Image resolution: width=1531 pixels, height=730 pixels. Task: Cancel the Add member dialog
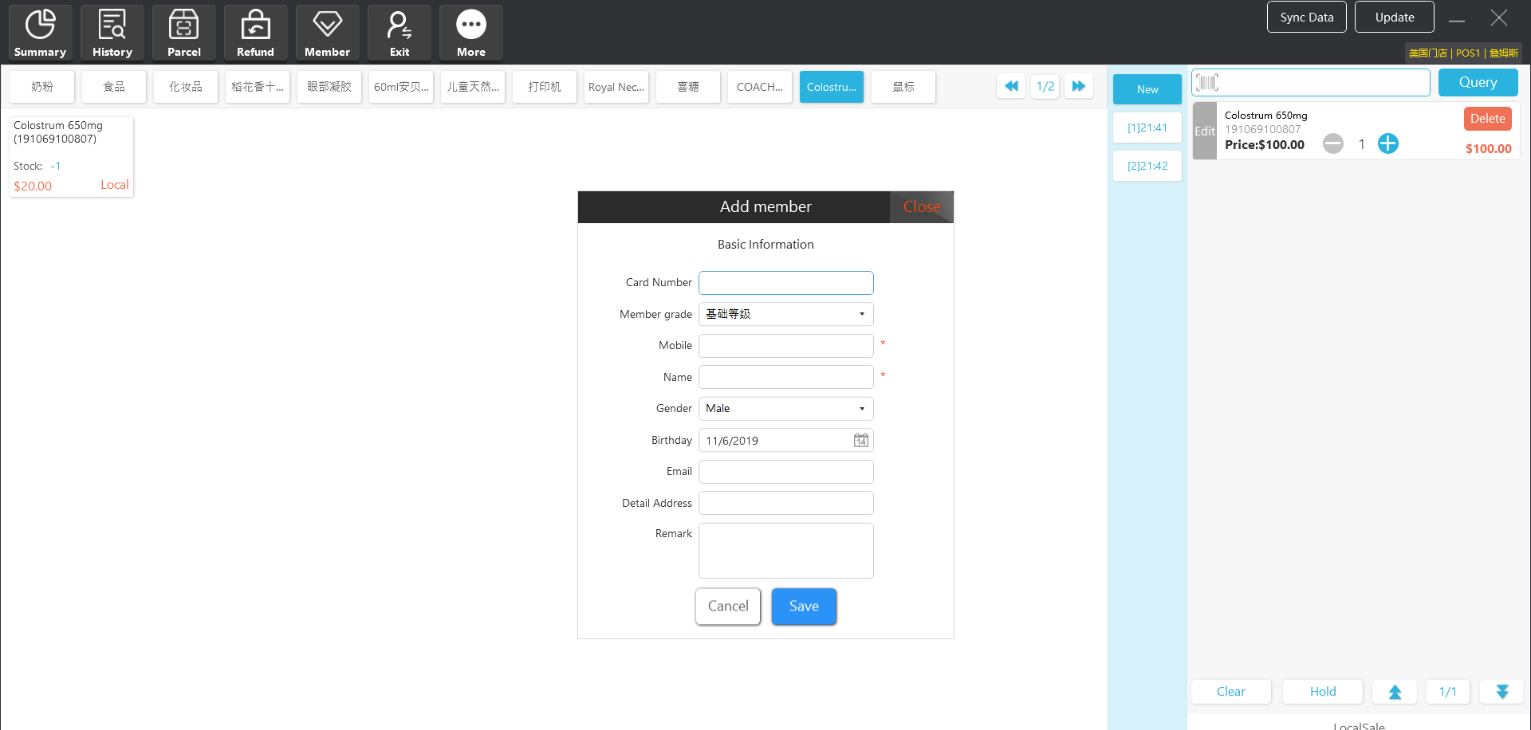click(x=728, y=606)
